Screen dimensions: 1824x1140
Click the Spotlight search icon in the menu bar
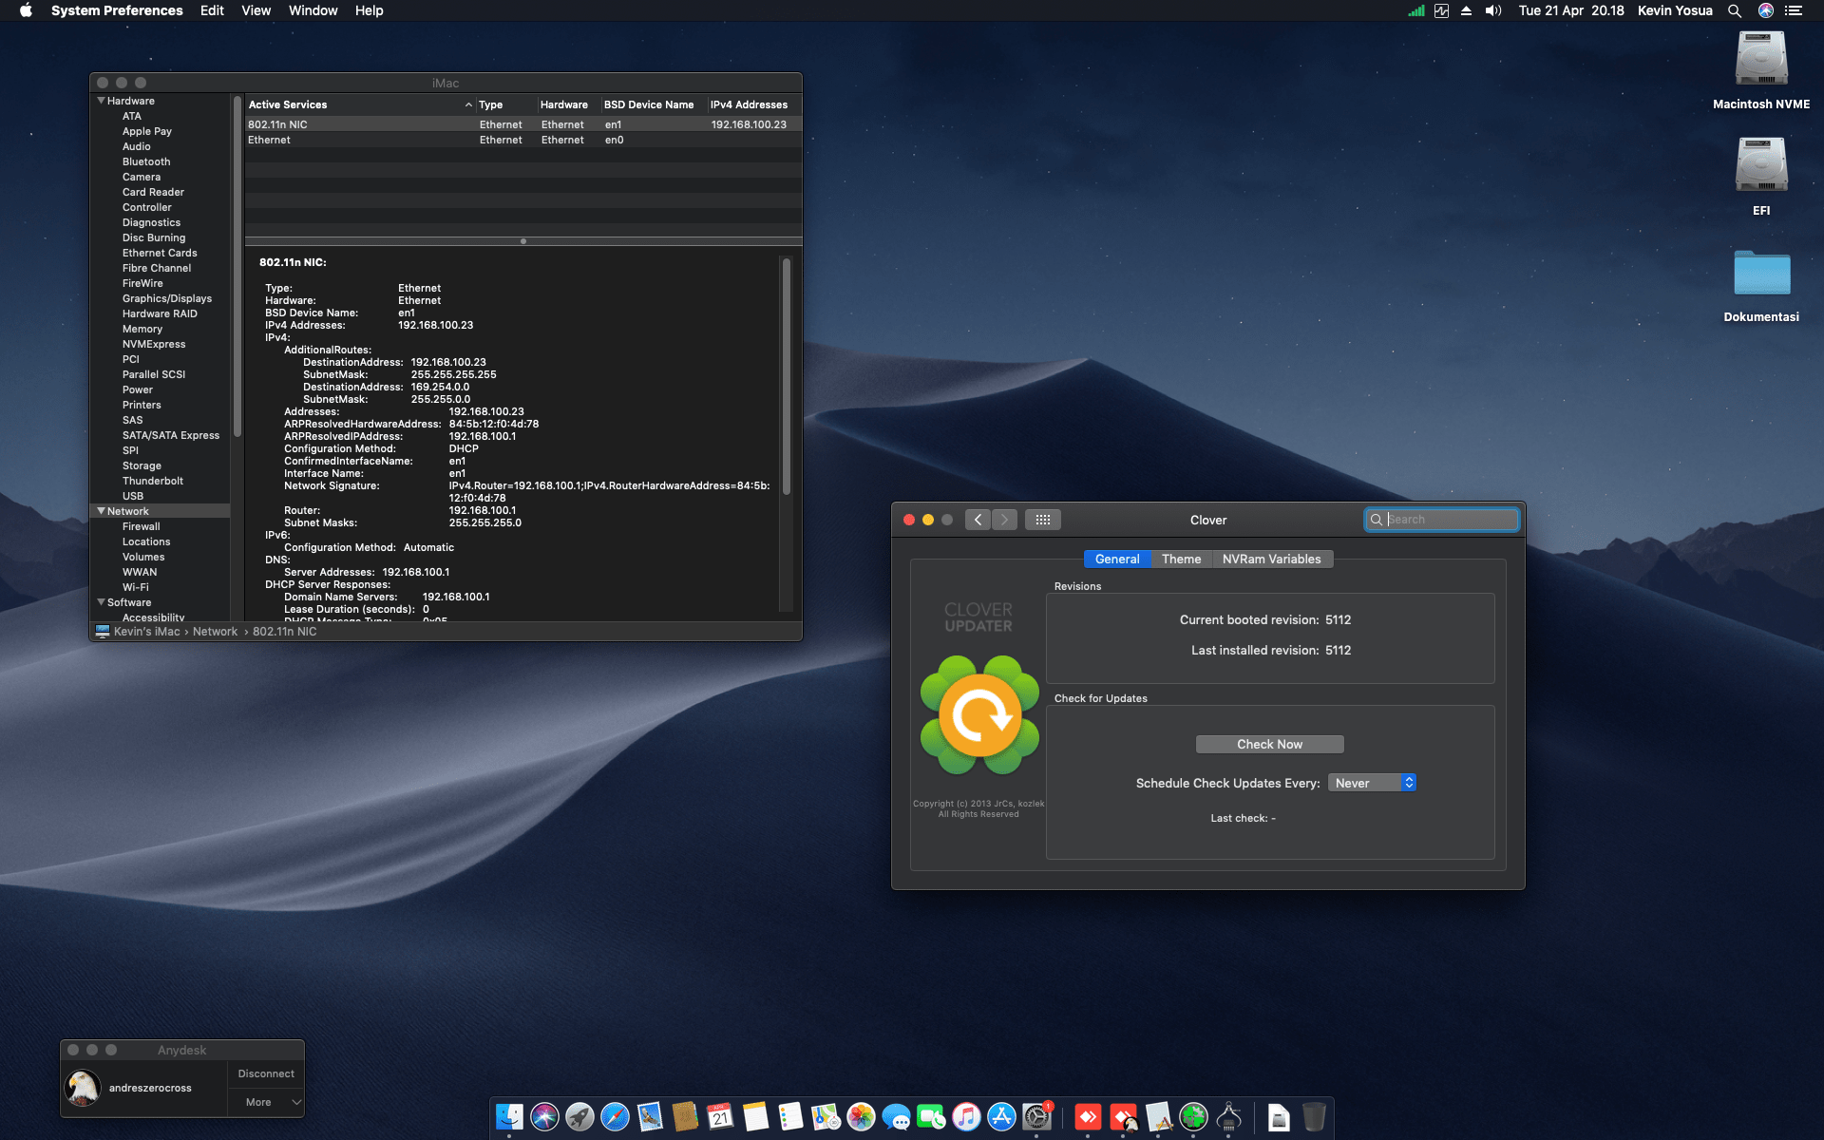[1734, 10]
